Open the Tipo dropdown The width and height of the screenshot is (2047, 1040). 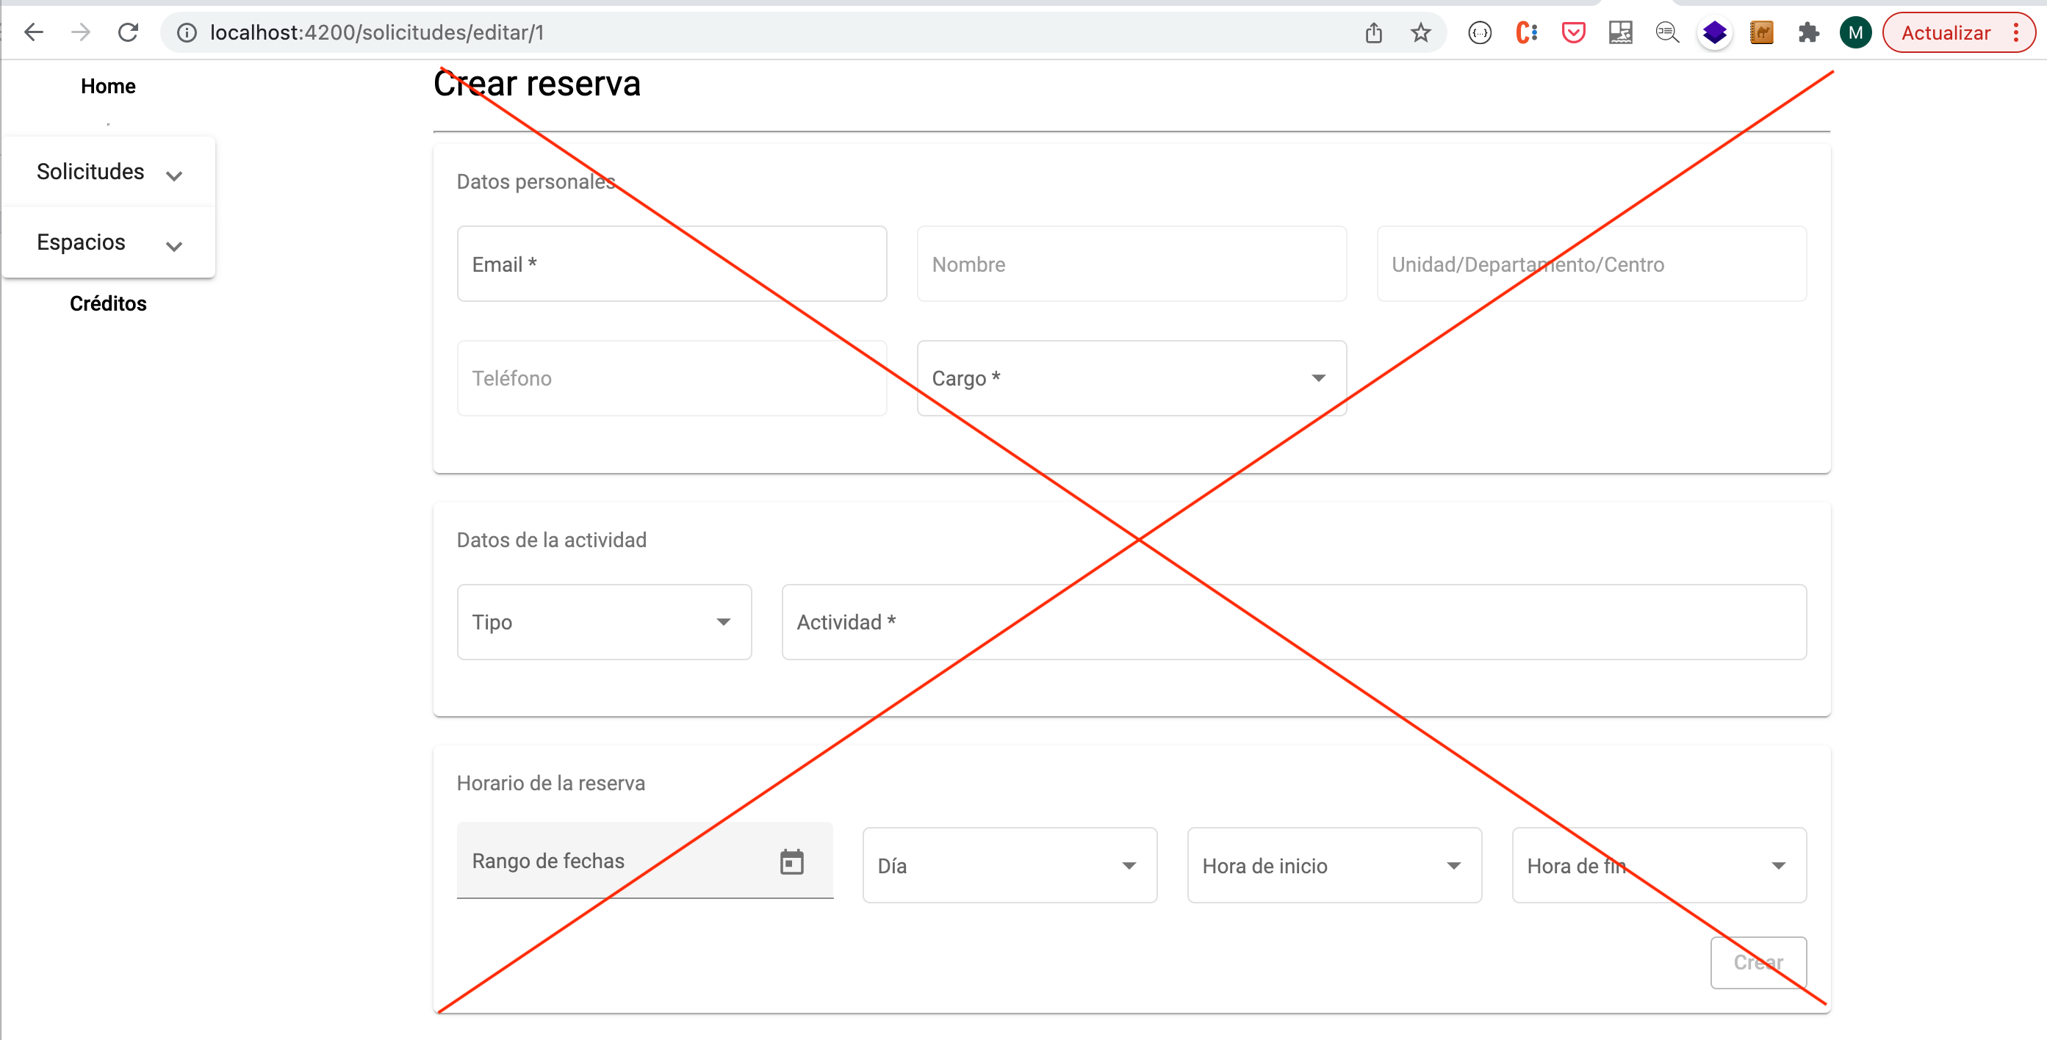pos(604,622)
